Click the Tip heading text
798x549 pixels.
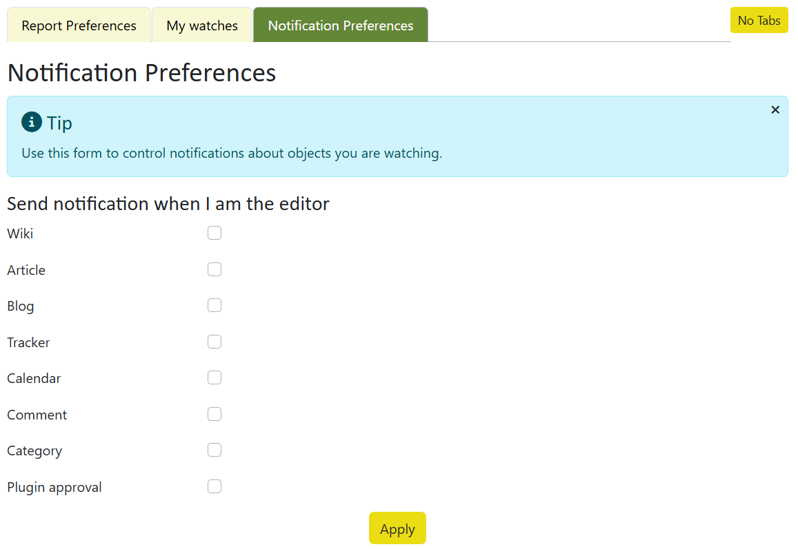(x=59, y=123)
